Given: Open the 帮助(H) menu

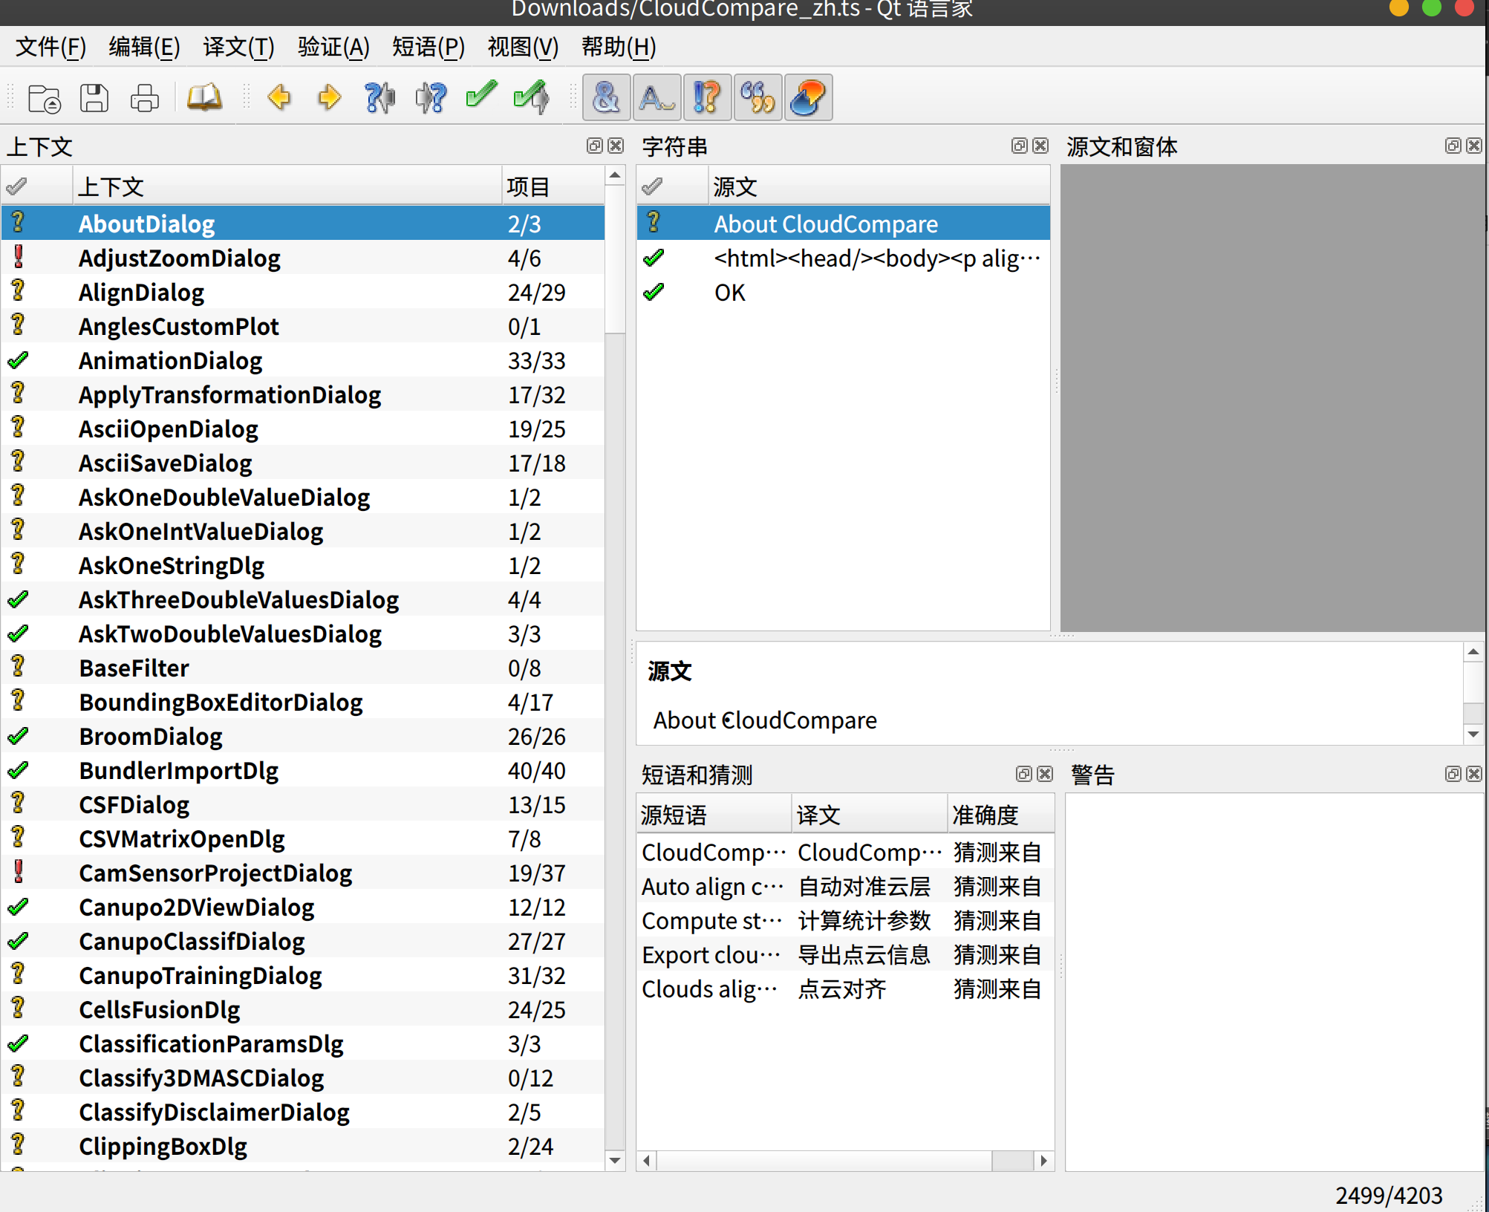Looking at the screenshot, I should (619, 48).
